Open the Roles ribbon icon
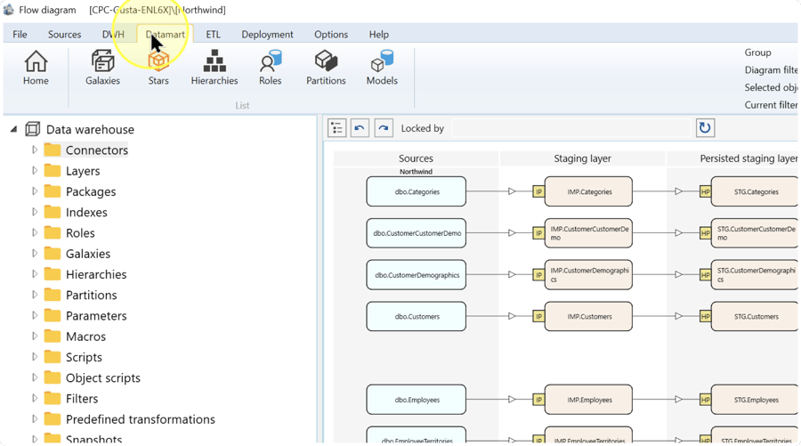This screenshot has height=446, width=801. pyautogui.click(x=271, y=68)
